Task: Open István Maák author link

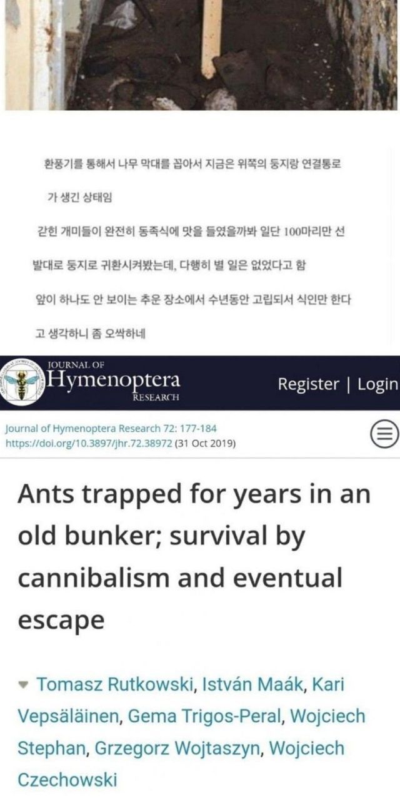Action: 252,684
